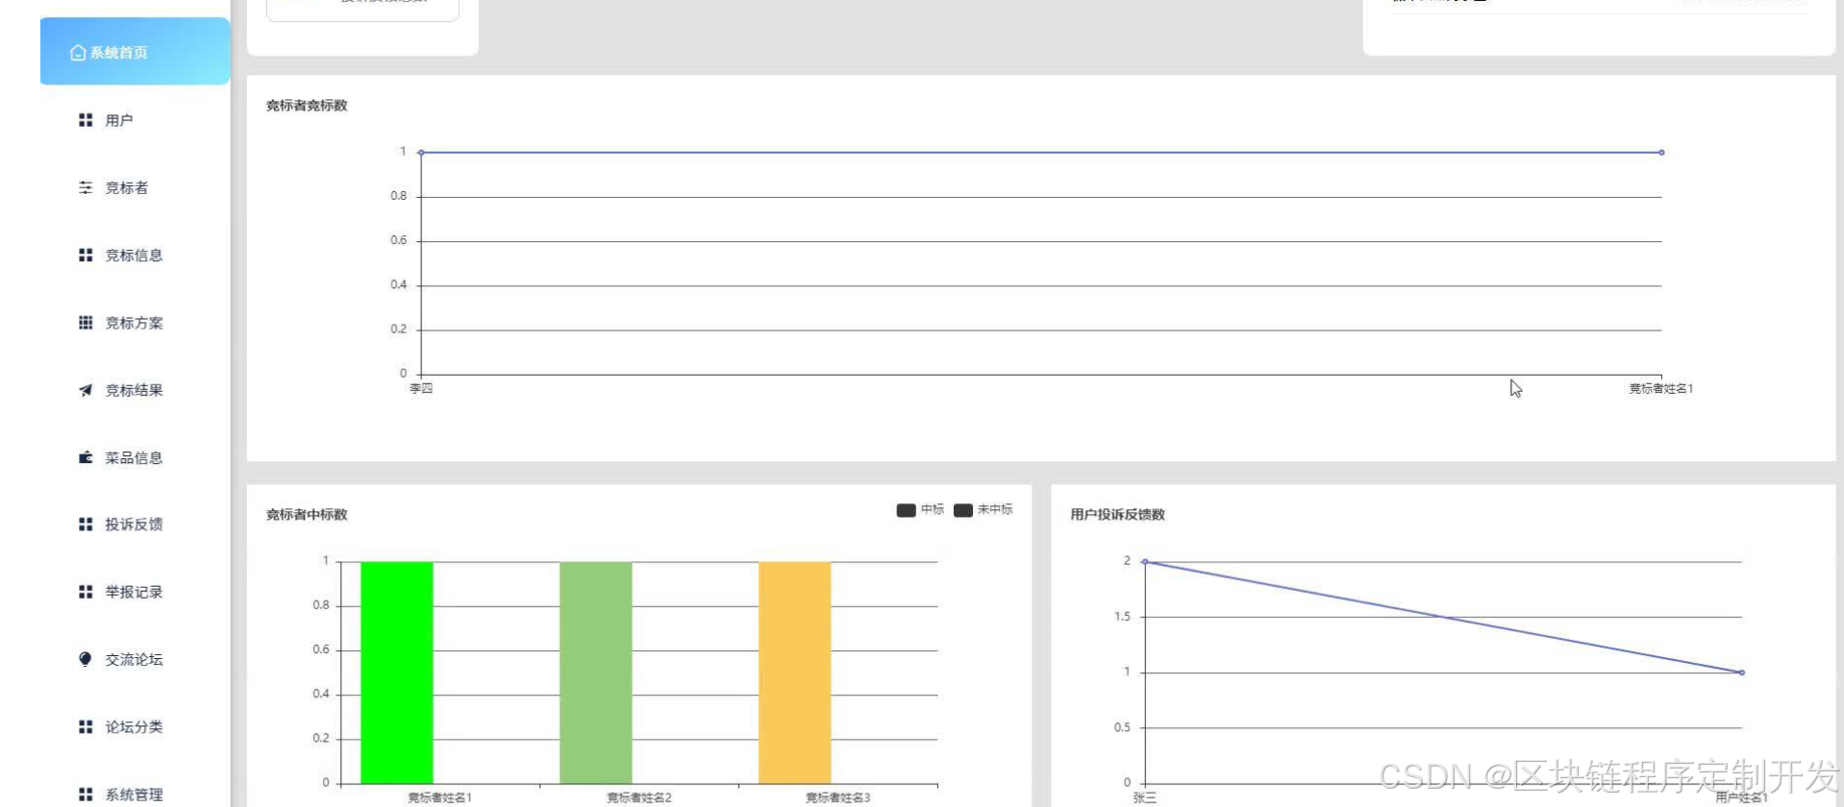Open the 投诉反馈 menu entry

[x=135, y=524]
